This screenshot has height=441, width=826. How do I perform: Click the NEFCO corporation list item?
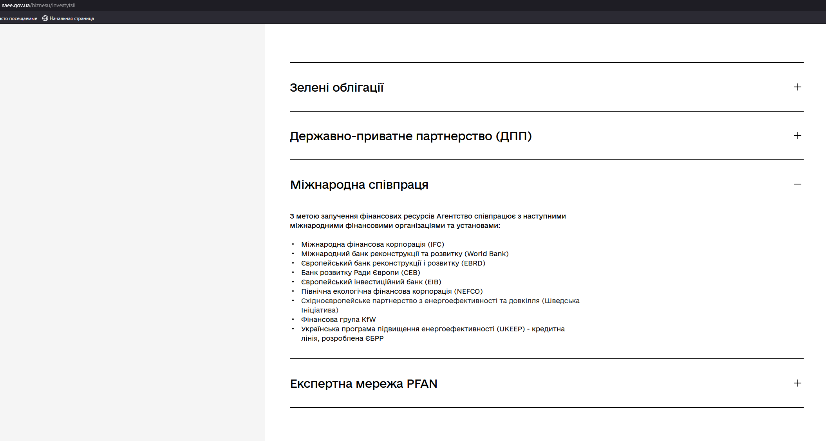[x=392, y=291]
